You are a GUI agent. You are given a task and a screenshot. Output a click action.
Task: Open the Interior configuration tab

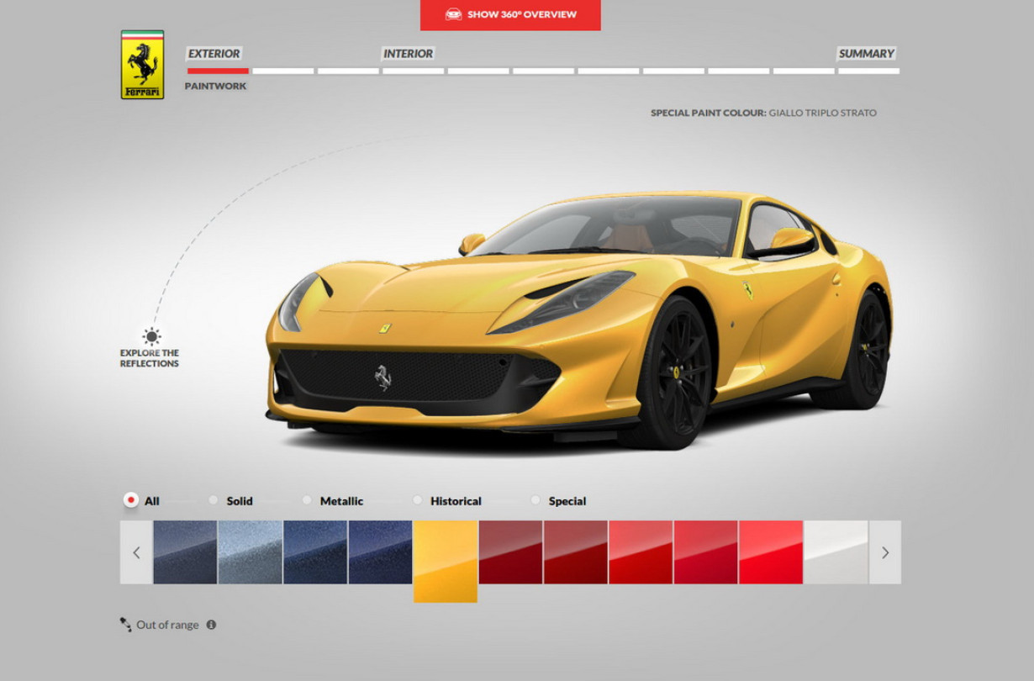tap(408, 54)
